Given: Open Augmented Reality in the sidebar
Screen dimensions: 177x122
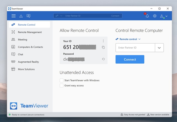Looking at the screenshot, I should point(30,62).
